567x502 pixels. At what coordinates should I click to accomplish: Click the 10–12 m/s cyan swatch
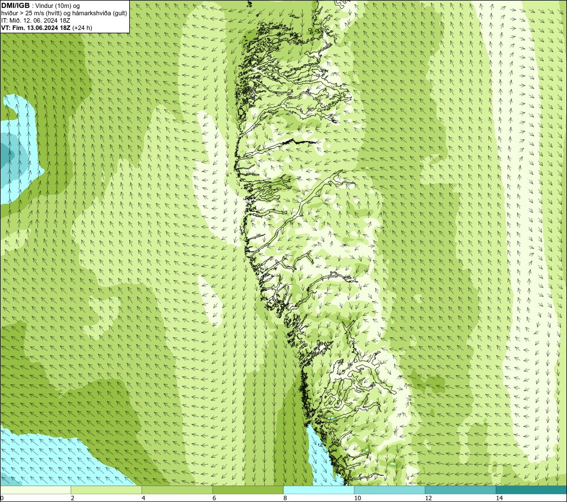390,490
